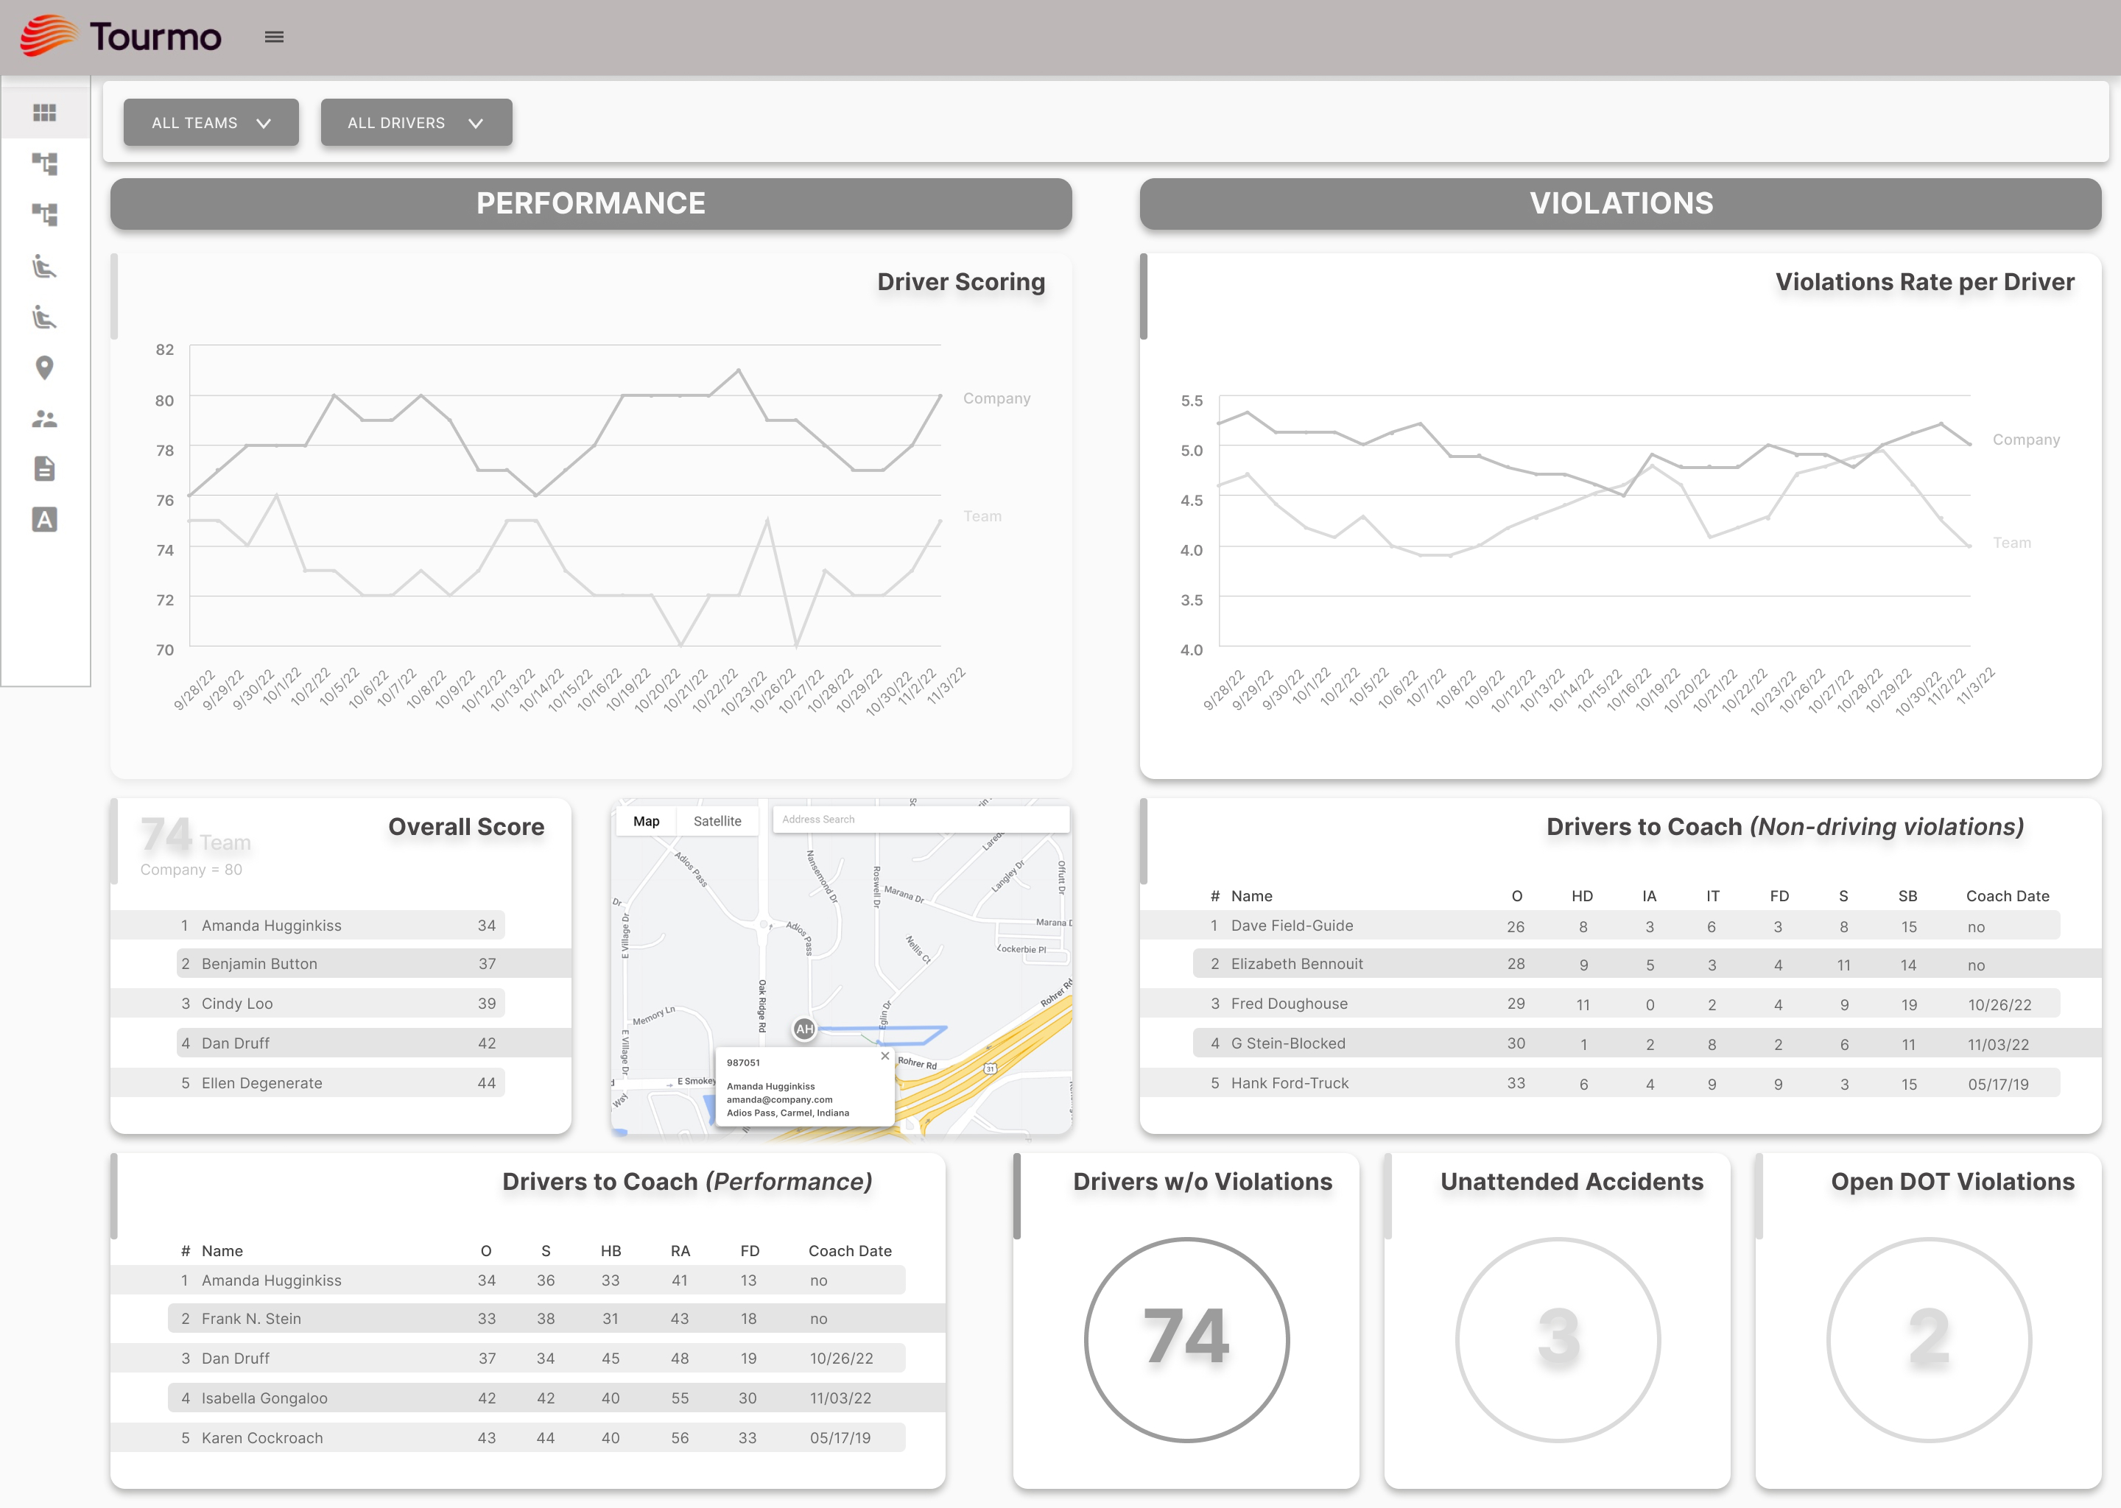
Task: Click the PERFORMANCE section header
Action: point(591,203)
